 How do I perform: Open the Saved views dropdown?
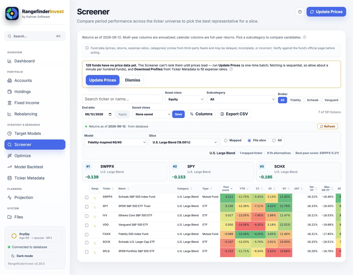[x=151, y=114]
